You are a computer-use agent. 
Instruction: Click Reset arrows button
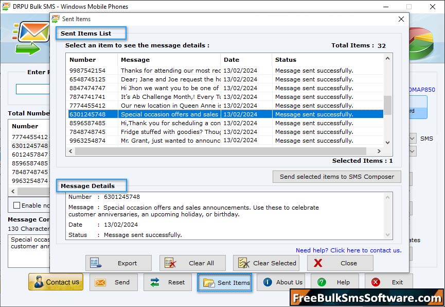tap(168, 282)
